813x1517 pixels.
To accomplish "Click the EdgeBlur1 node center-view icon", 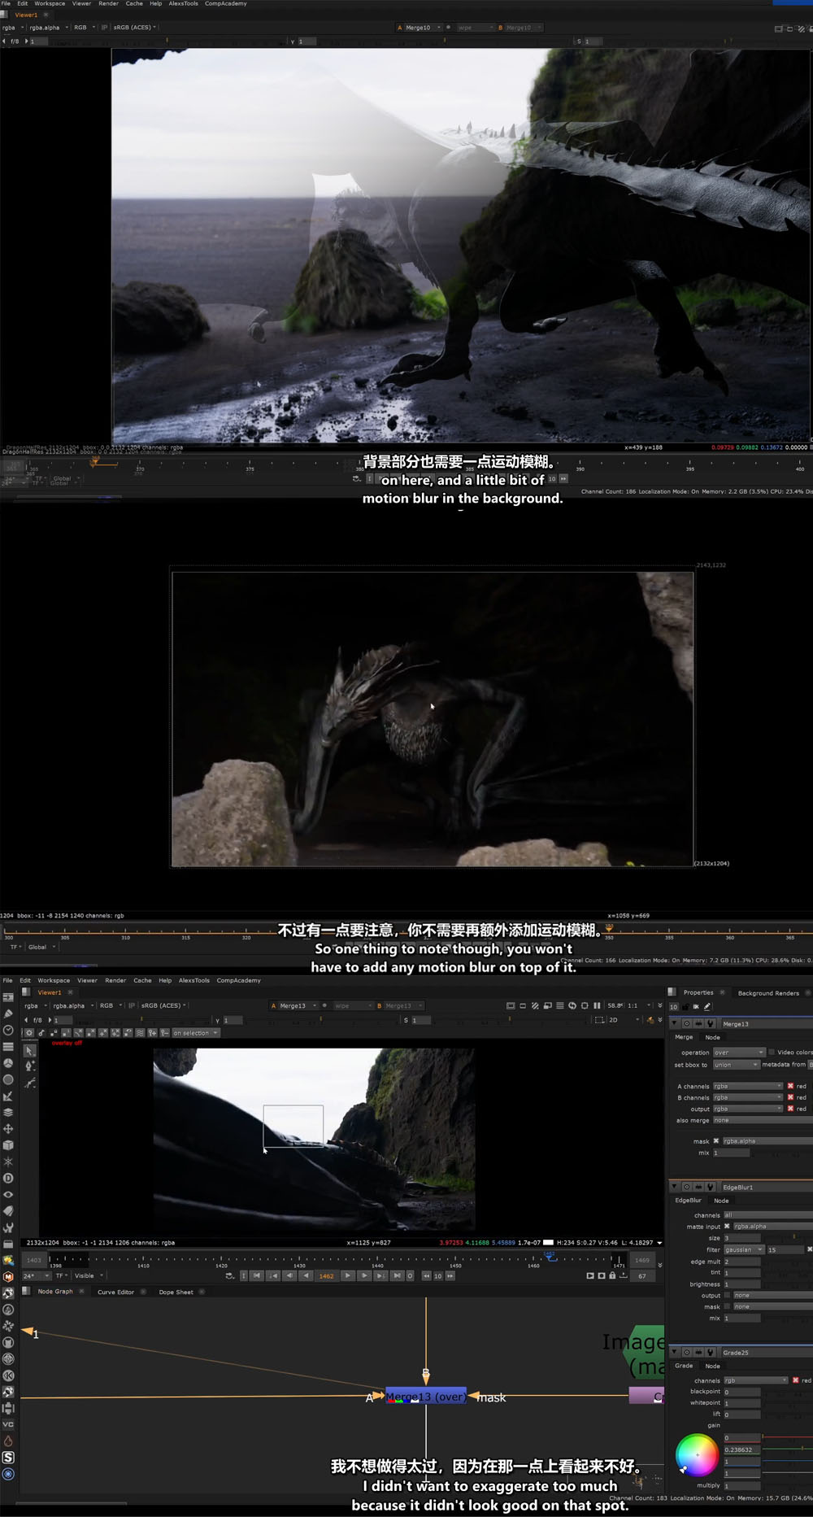I will coord(687,1187).
